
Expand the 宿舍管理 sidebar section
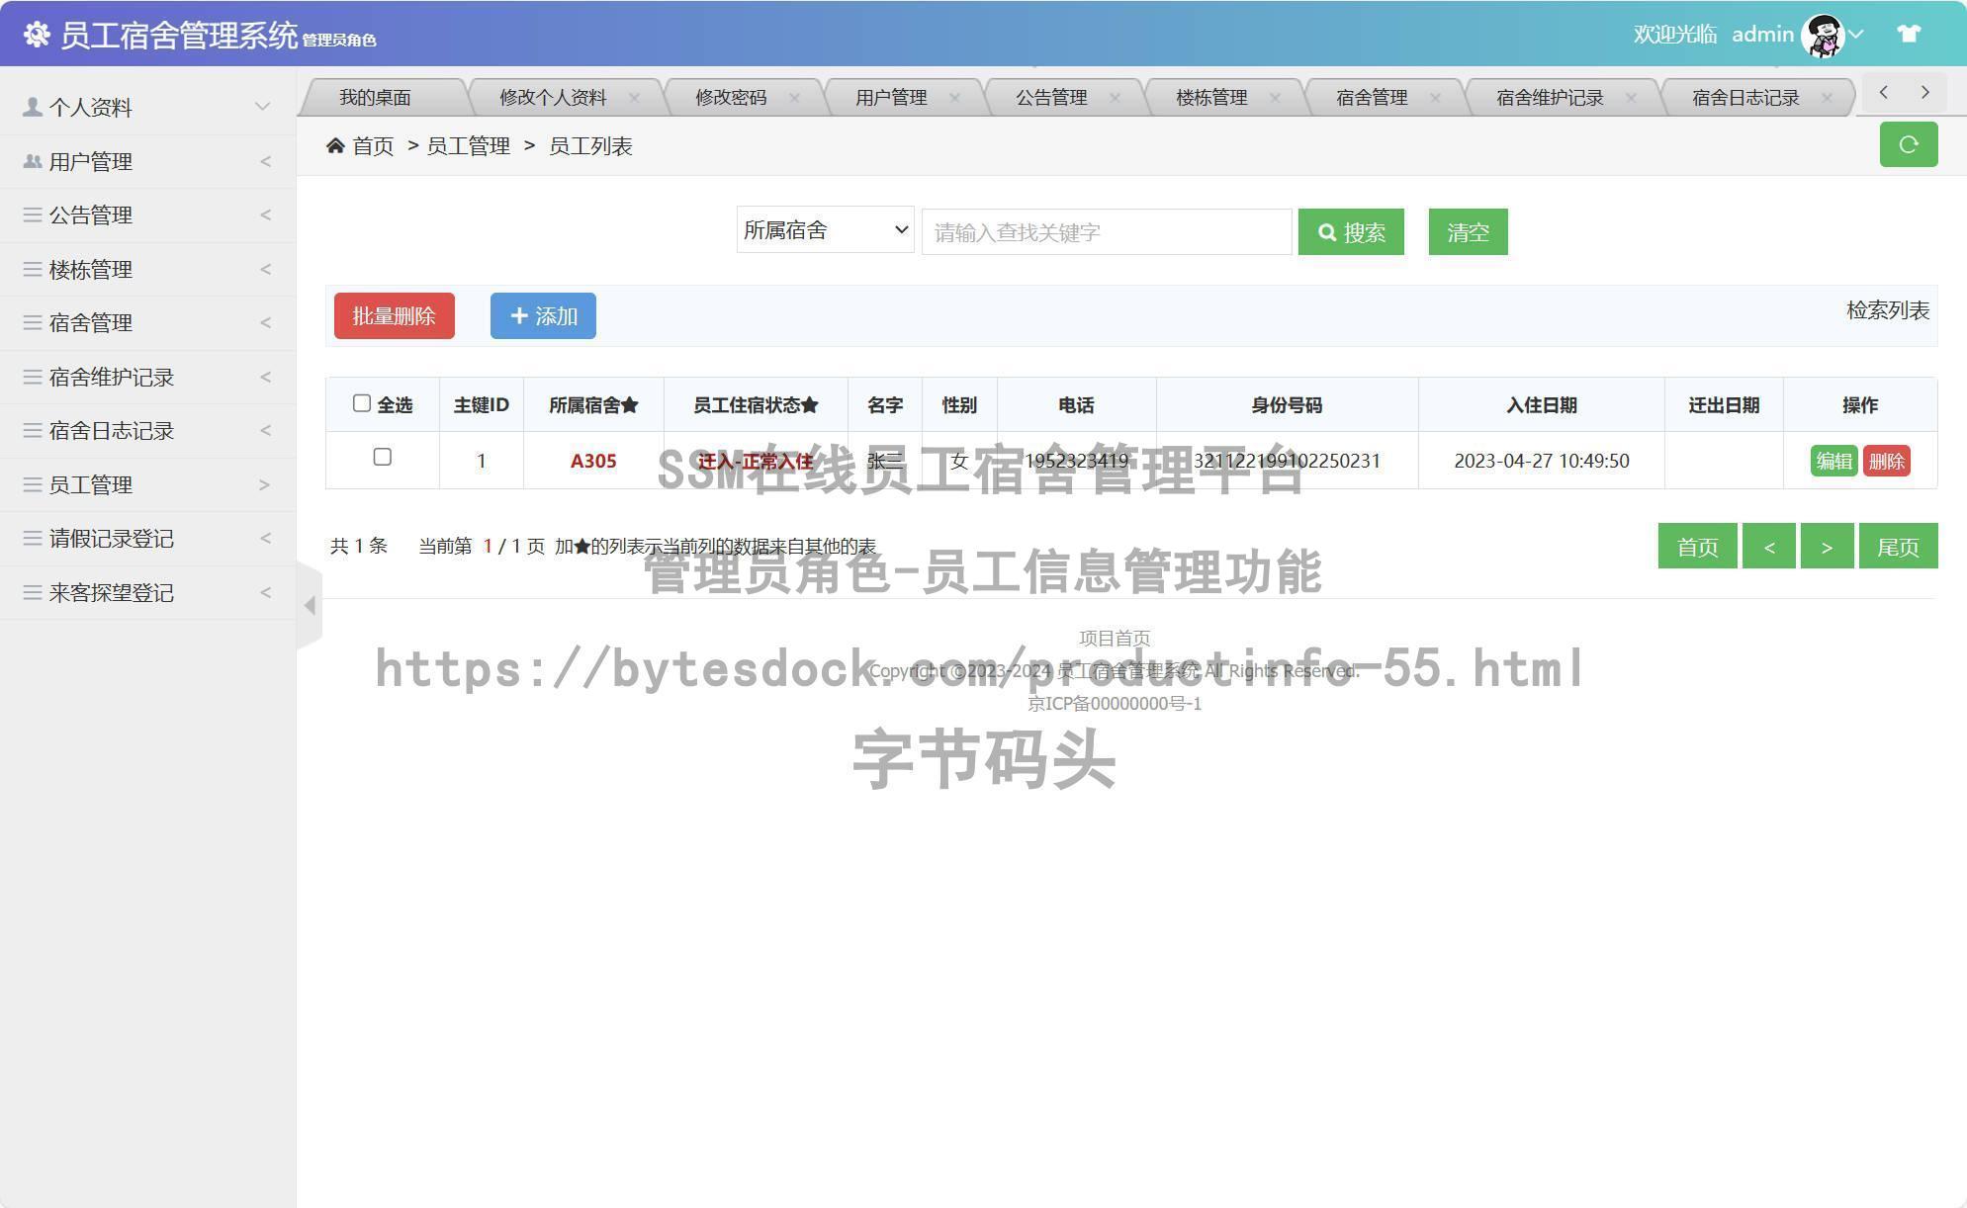point(265,322)
